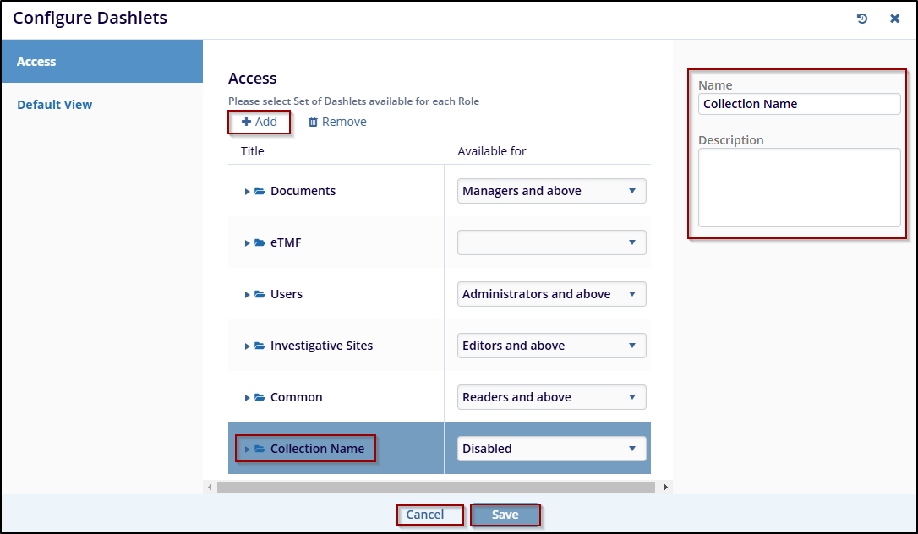Add a new dashlet collection
The height and width of the screenshot is (534, 918).
click(x=260, y=122)
